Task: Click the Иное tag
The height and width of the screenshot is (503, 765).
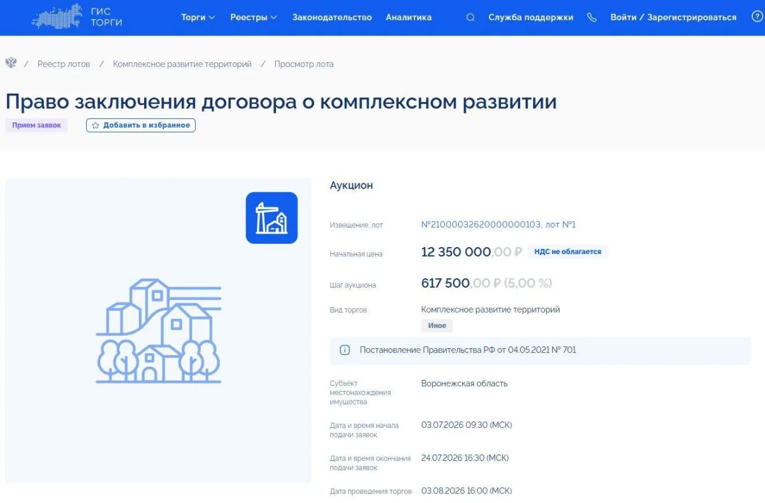Action: click(x=437, y=325)
